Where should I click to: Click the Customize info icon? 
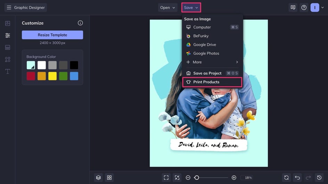point(80,23)
